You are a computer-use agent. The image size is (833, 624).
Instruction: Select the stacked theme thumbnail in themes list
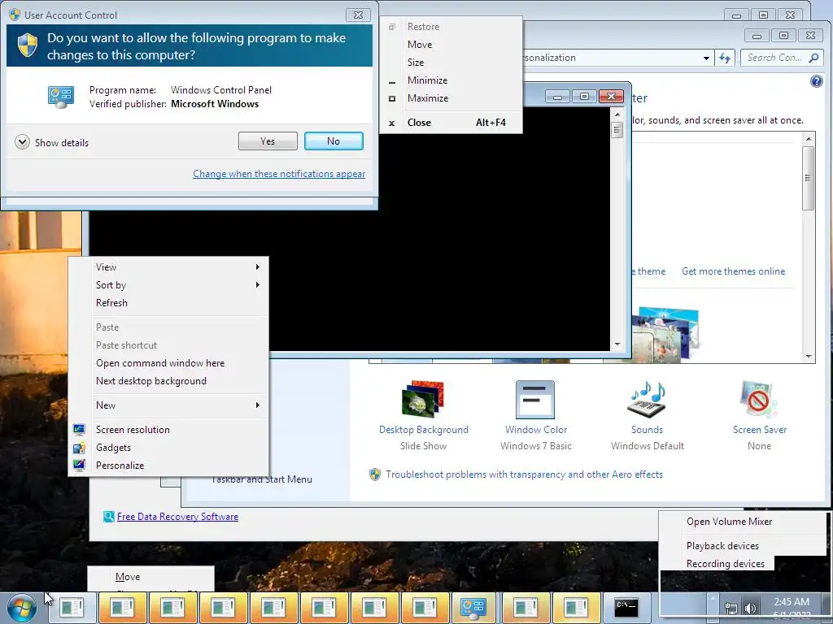(x=667, y=333)
